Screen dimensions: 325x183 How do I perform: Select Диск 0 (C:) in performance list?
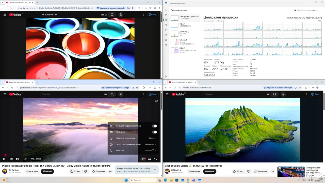(185, 33)
